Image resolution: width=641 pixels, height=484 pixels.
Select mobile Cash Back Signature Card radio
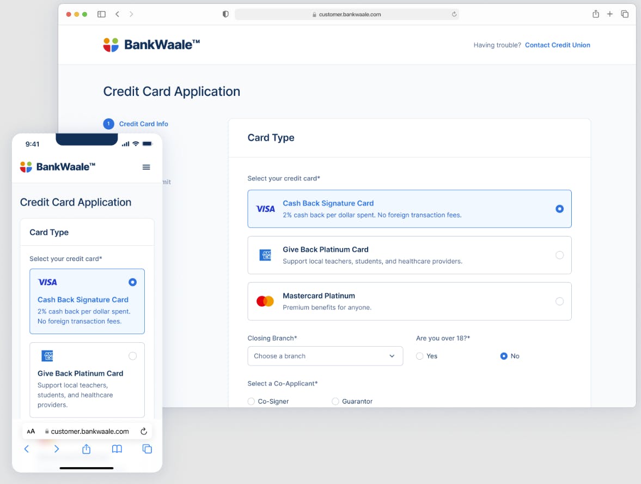click(x=132, y=282)
